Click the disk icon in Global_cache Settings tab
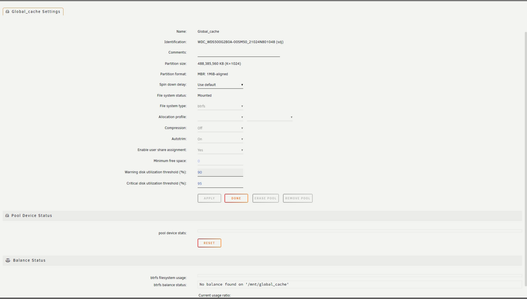 pos(7,12)
